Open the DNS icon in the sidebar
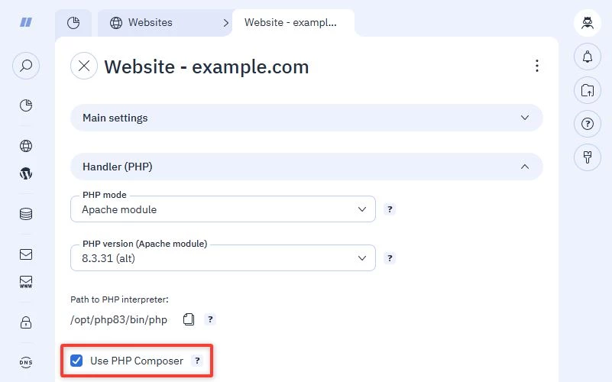This screenshot has width=612, height=382. pos(26,362)
